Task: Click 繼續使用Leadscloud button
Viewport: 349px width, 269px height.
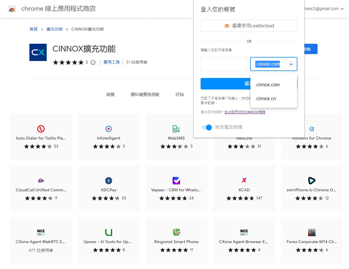Action: [249, 26]
